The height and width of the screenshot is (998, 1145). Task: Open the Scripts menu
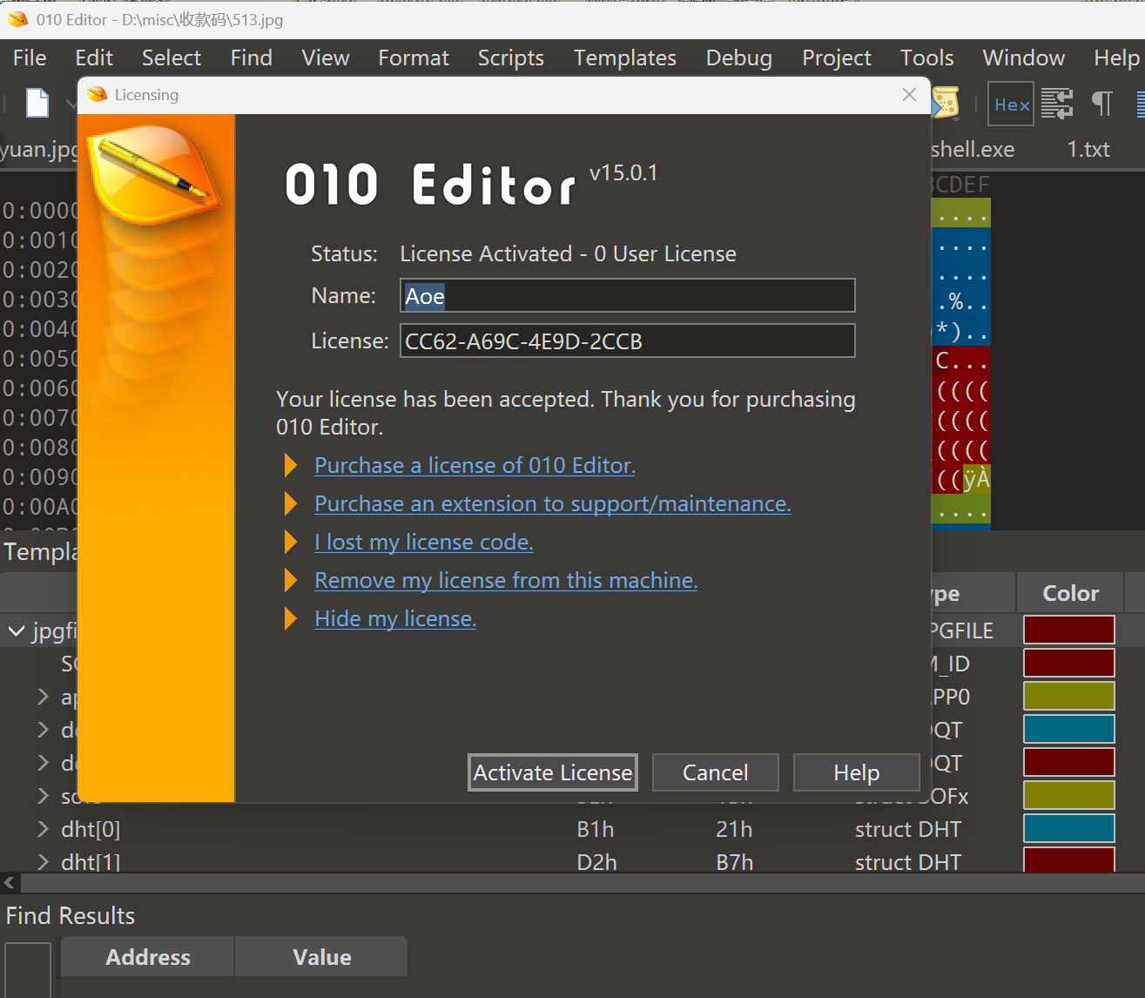click(510, 57)
